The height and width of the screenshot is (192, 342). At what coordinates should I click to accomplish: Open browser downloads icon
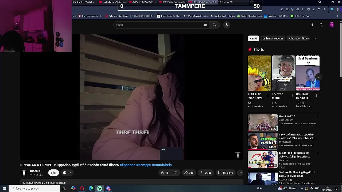tap(314, 9)
